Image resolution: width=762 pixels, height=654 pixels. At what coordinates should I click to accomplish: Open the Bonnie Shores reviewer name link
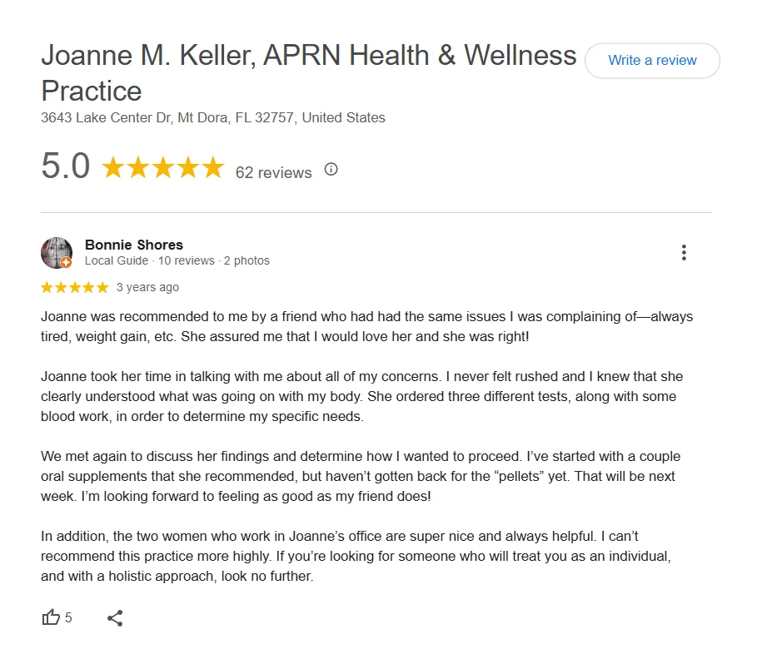pyautogui.click(x=134, y=245)
